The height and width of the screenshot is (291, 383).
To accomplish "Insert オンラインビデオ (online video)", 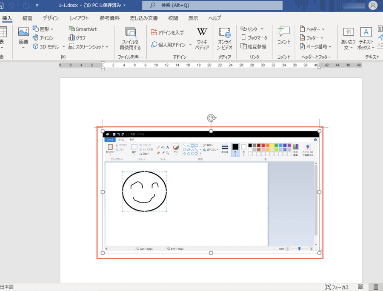I will click(x=224, y=38).
